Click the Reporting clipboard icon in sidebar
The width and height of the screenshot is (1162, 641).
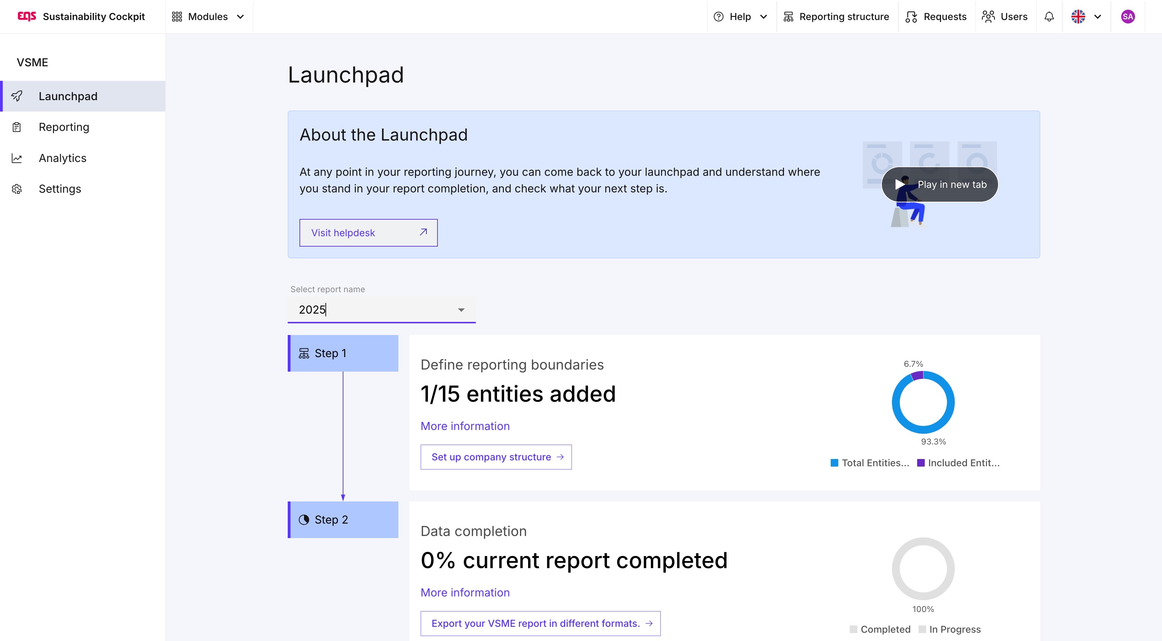17,127
